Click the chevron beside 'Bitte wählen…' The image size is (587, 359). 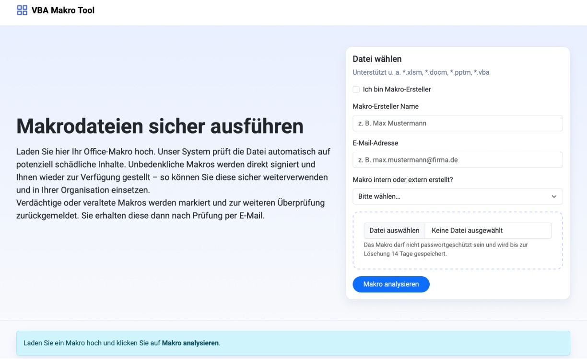click(x=554, y=196)
